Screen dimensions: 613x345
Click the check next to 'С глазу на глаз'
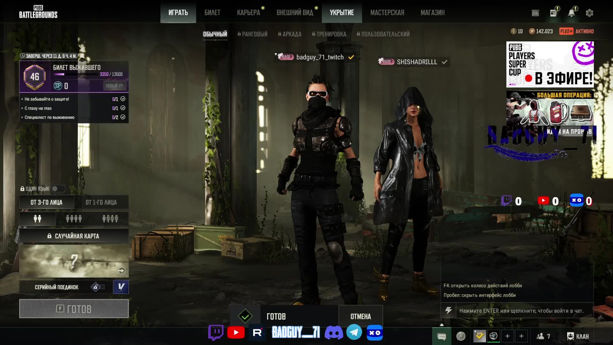(x=123, y=108)
